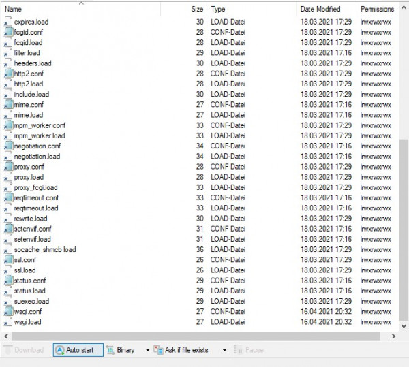Click the suexec.load file icon

pyautogui.click(x=8, y=301)
